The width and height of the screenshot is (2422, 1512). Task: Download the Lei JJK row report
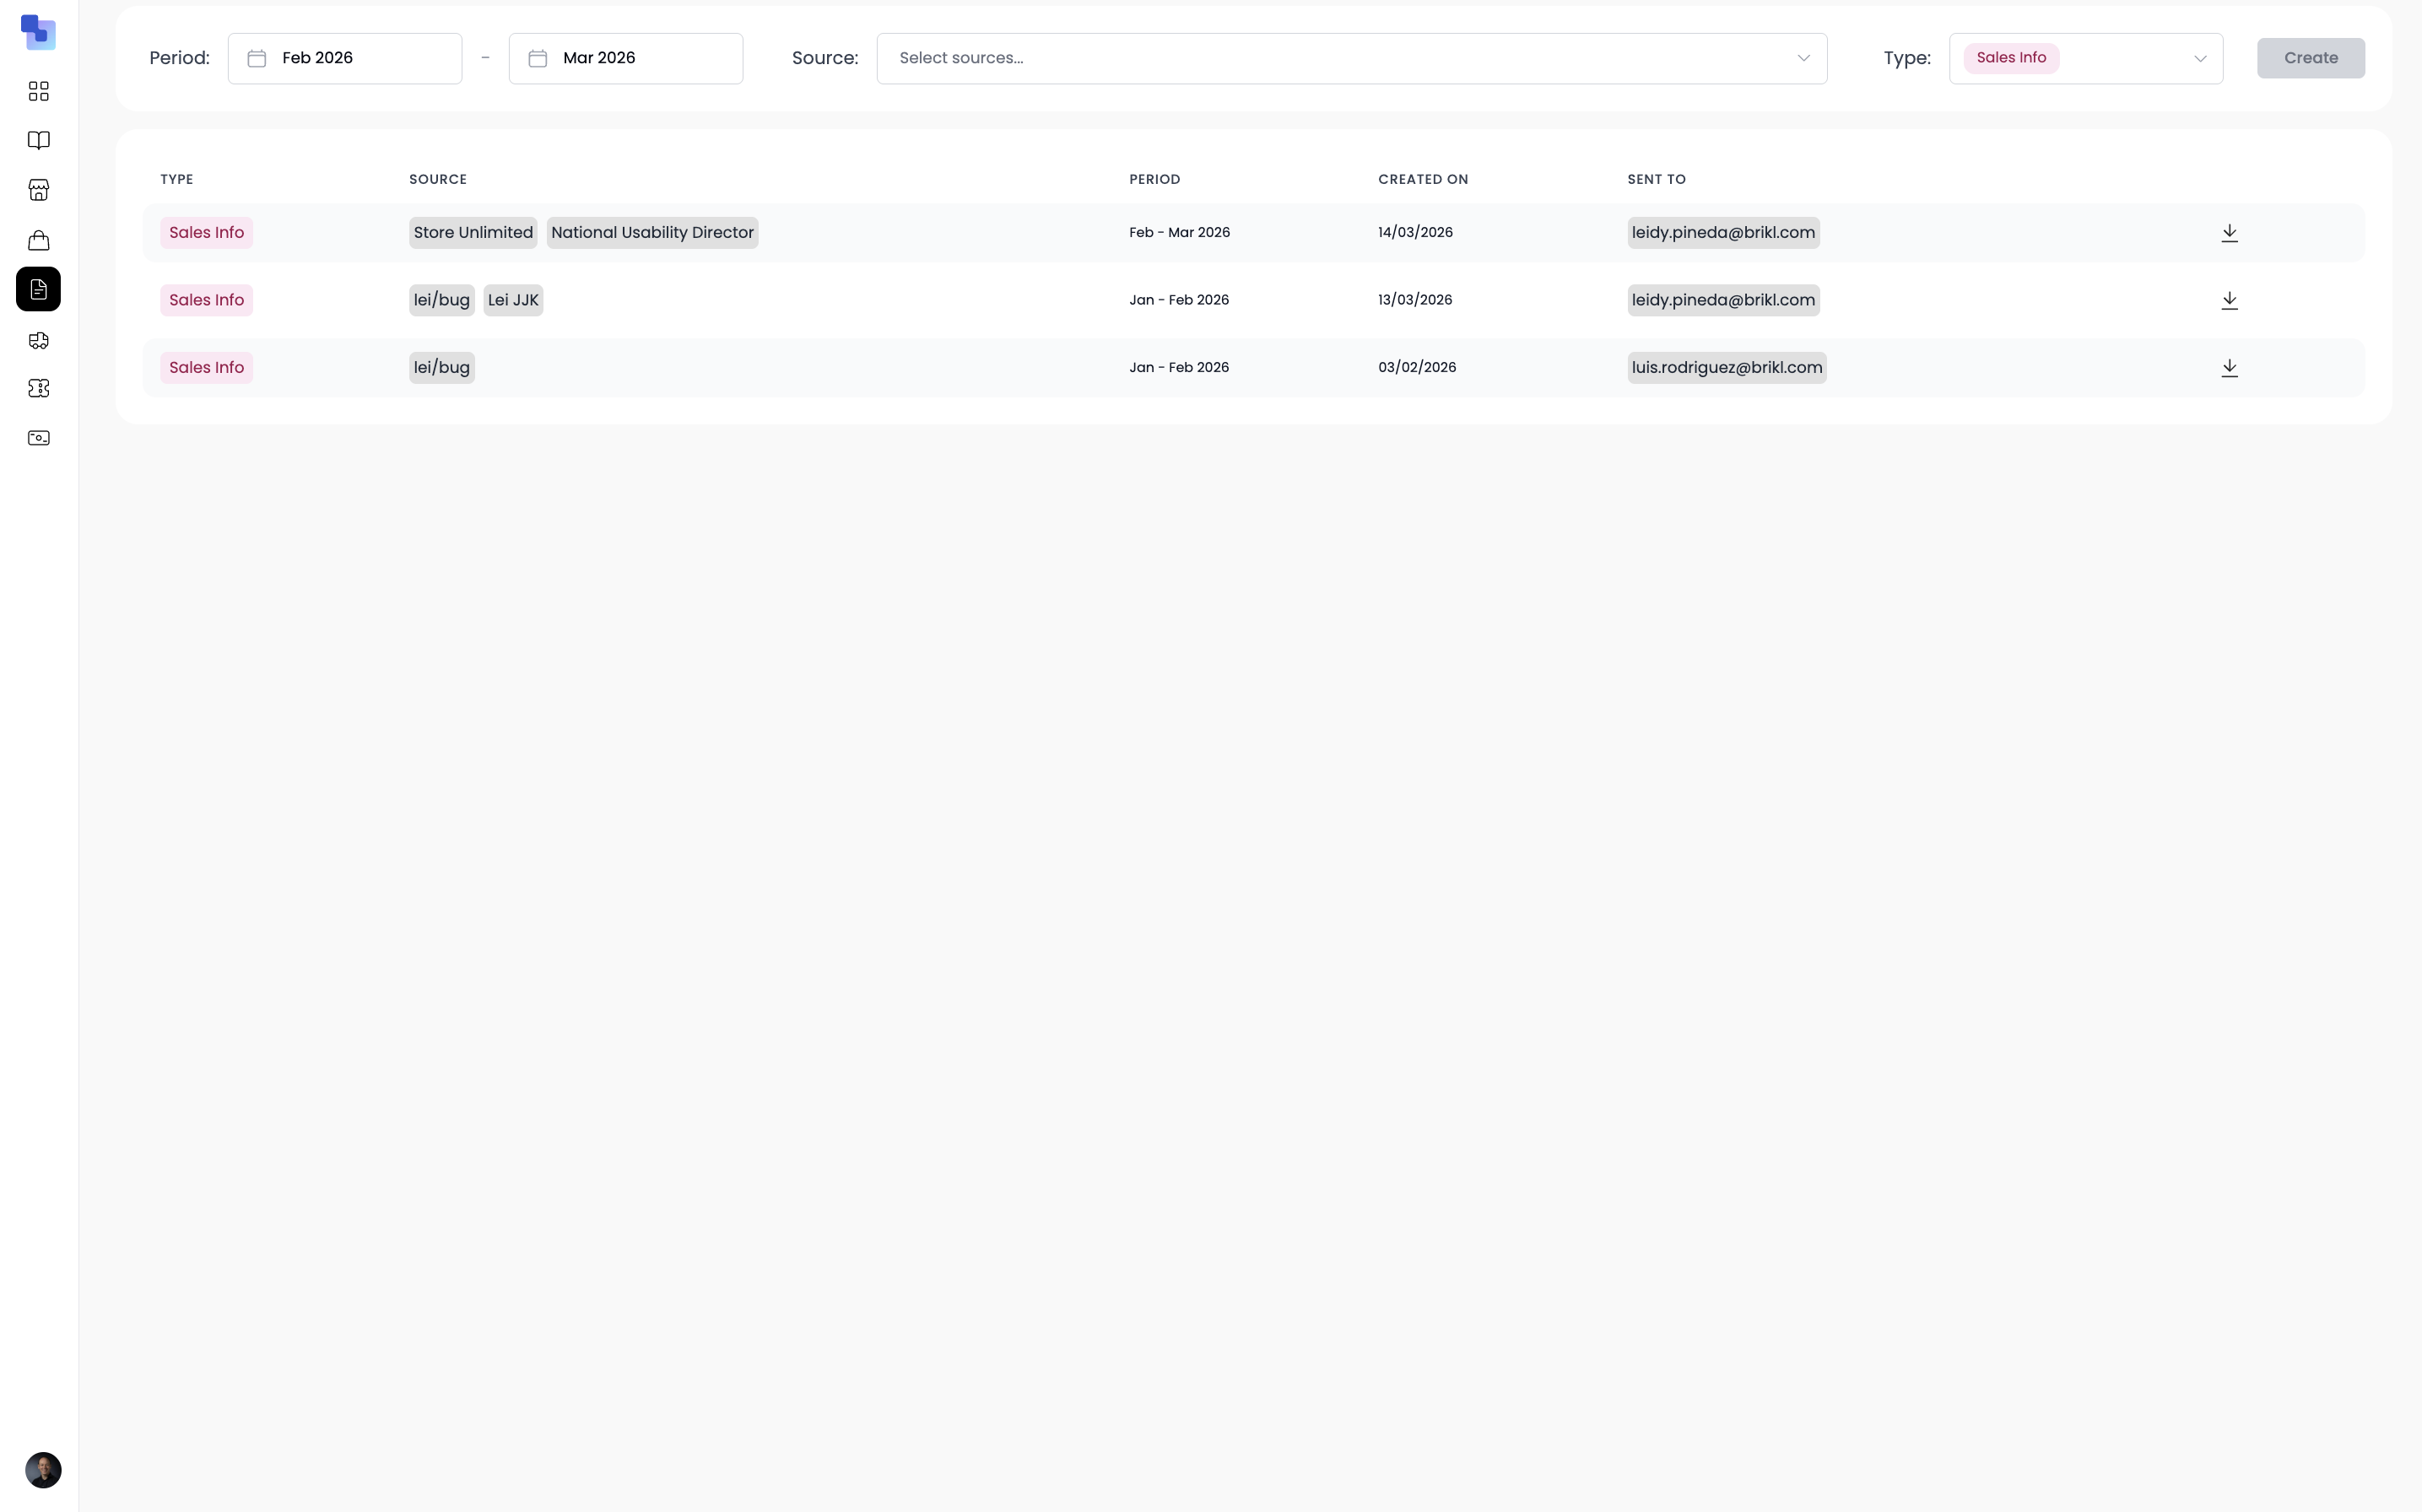point(2230,300)
